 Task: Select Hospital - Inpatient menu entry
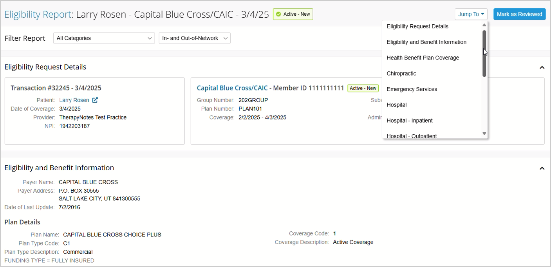(410, 121)
